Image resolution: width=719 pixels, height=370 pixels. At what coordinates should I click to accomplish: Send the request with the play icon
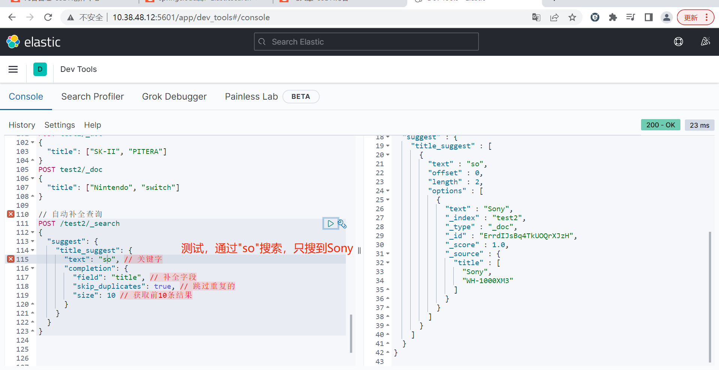pyautogui.click(x=330, y=224)
